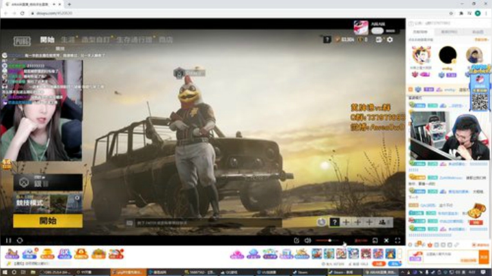Click the question mark squad slot icon
This screenshot has width=492, height=276.
pyautogui.click(x=334, y=222)
